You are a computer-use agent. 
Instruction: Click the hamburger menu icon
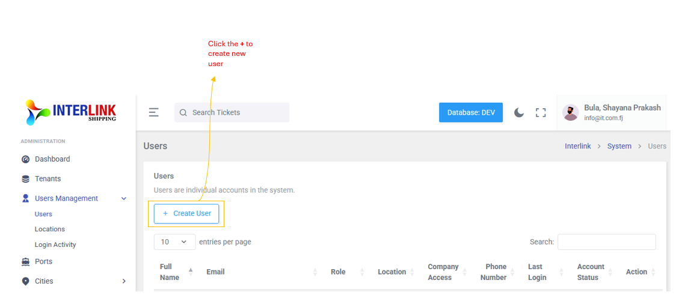click(x=154, y=112)
